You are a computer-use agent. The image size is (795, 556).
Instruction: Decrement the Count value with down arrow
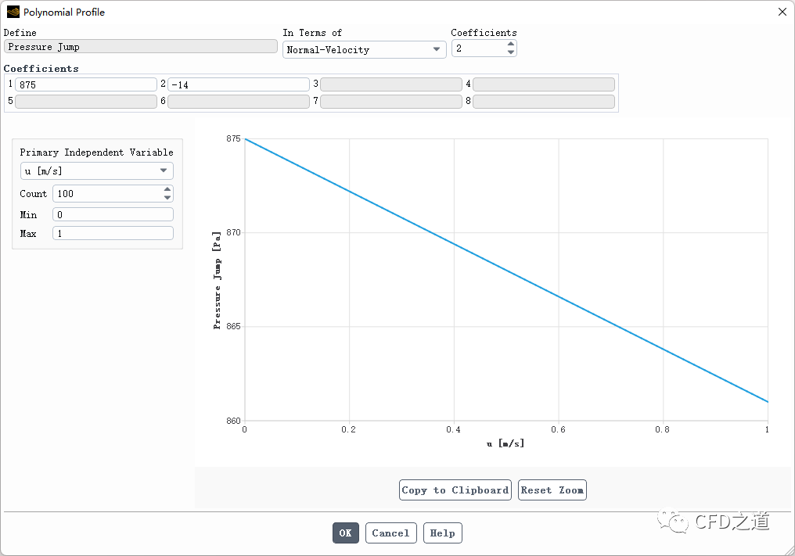tap(167, 198)
